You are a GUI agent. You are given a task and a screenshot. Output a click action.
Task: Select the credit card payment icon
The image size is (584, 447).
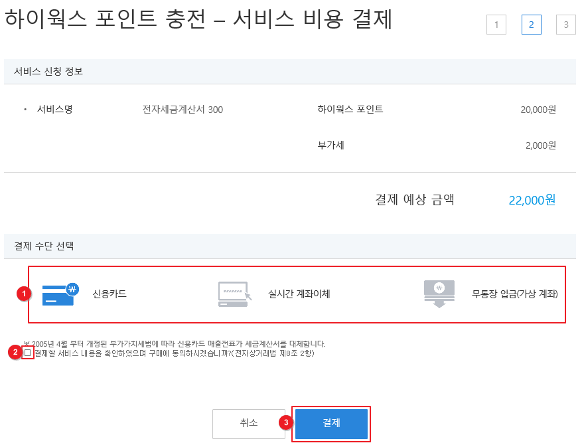point(60,294)
